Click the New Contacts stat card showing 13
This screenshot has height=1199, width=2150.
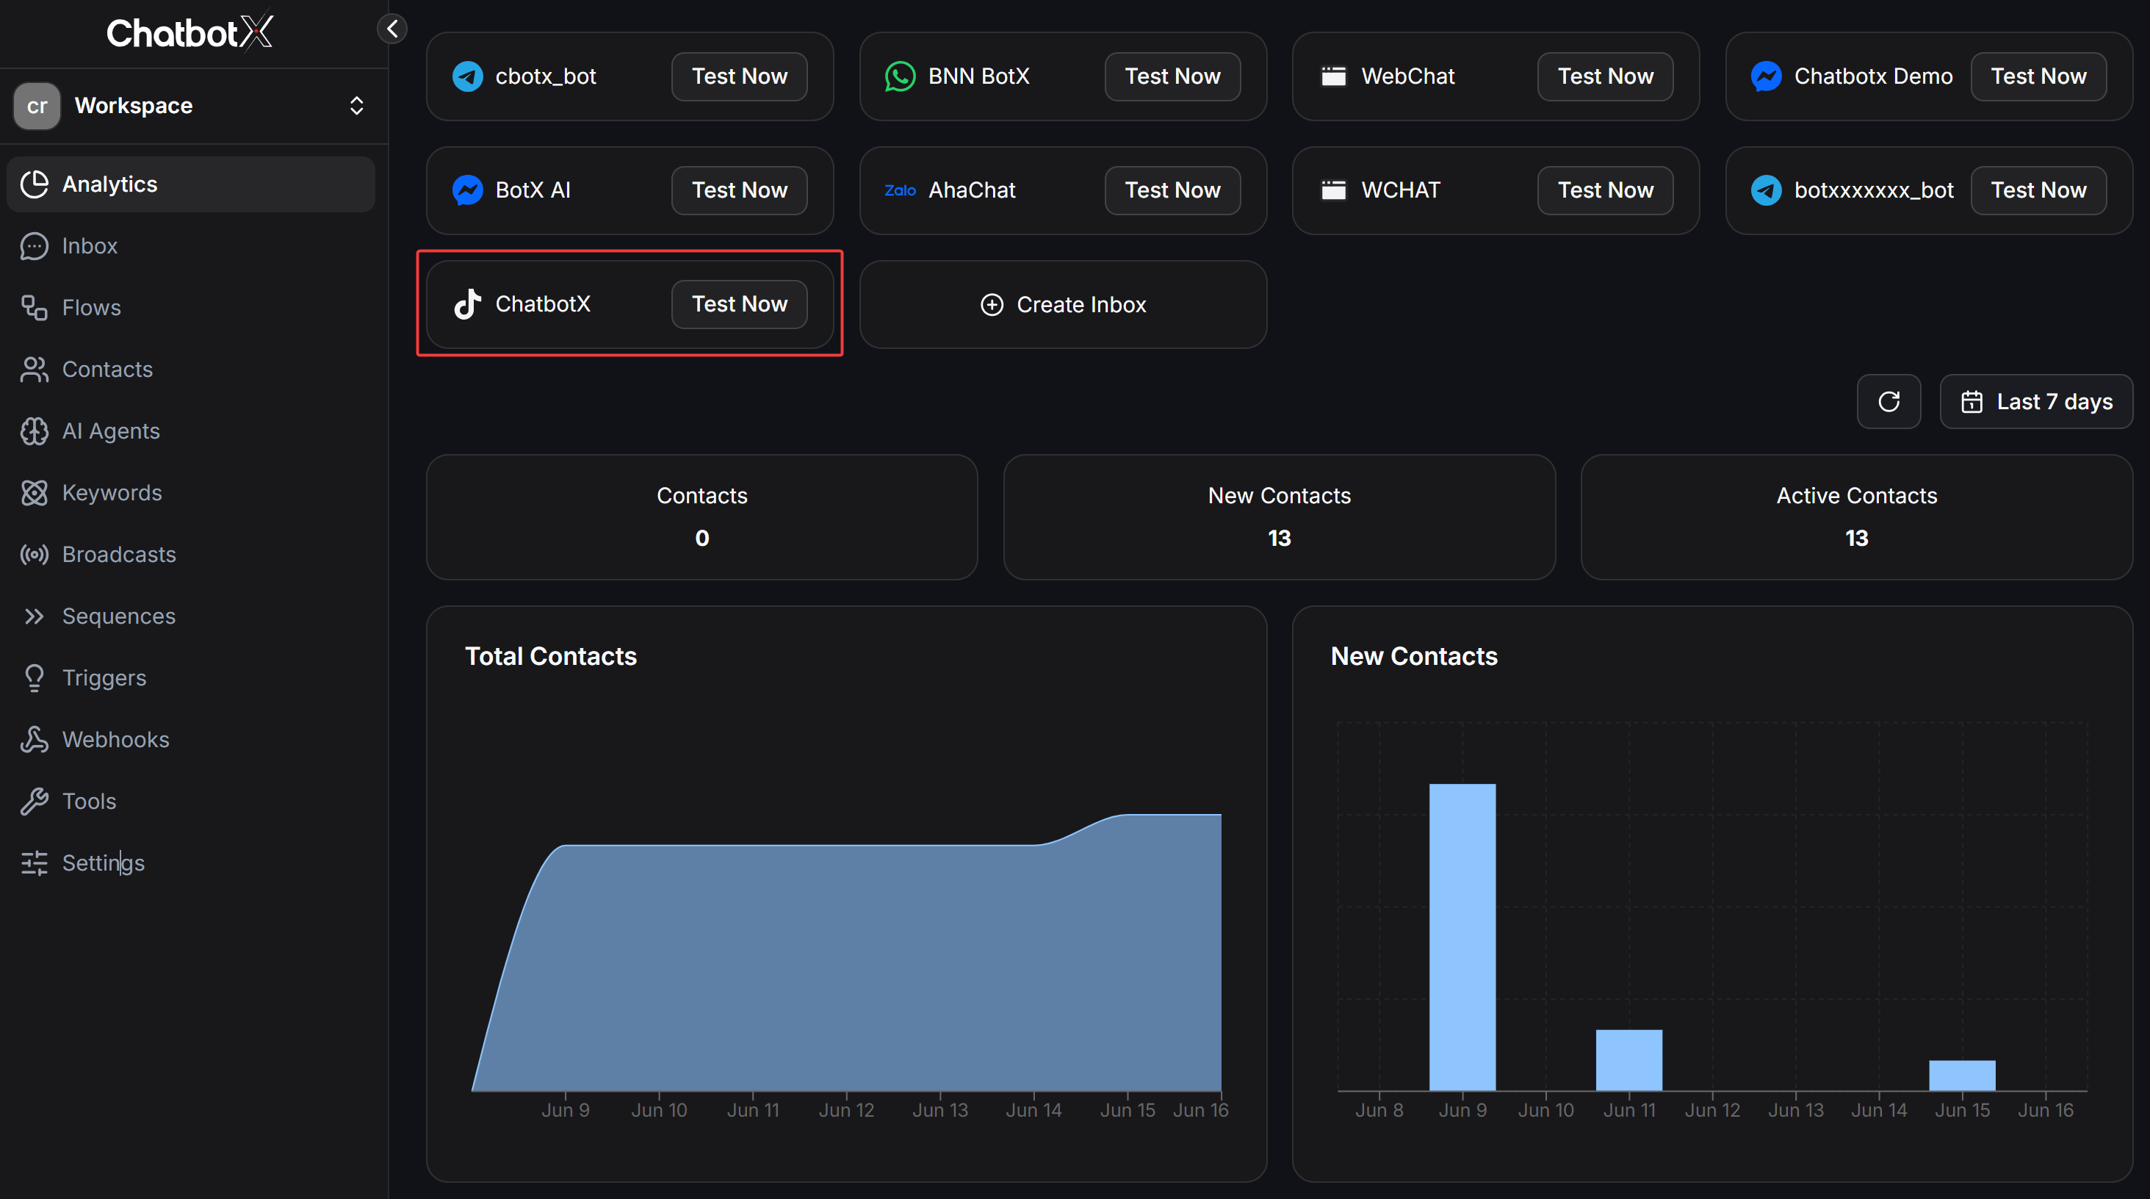1279,516
